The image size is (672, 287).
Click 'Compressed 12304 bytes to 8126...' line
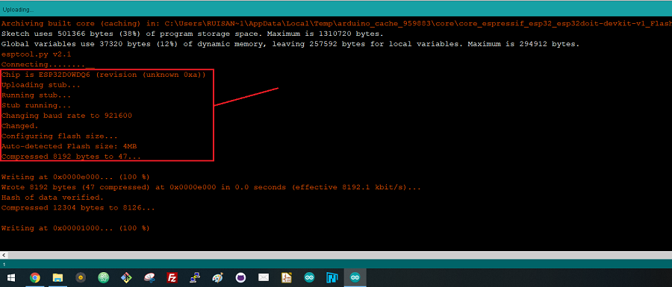coord(78,208)
